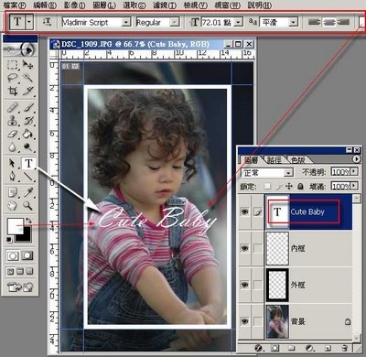Open the 檔案(F) menu

tap(15, 5)
